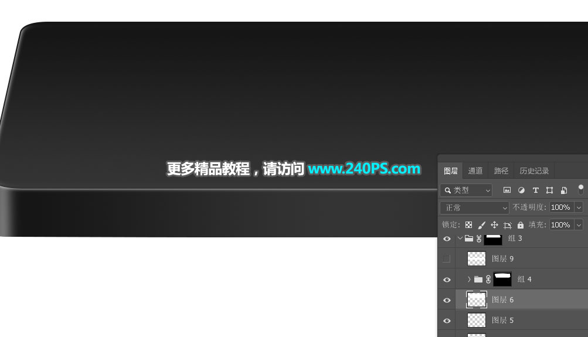Open the 正常 blend mode dropdown
Image resolution: width=588 pixels, height=337 pixels.
point(474,207)
